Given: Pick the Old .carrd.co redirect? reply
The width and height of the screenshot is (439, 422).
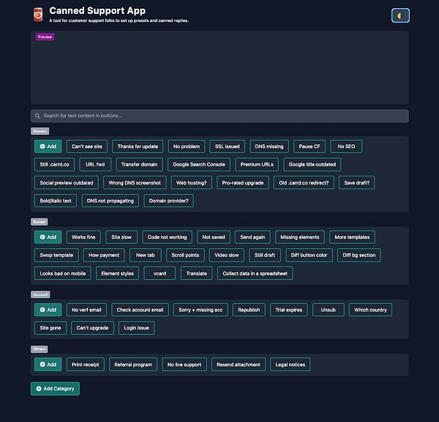Looking at the screenshot, I should (x=304, y=183).
